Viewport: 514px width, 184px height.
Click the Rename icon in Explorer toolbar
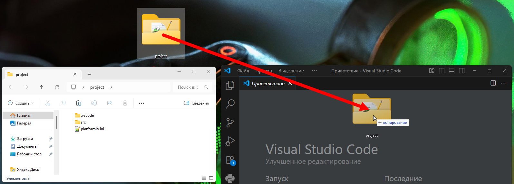coord(94,103)
